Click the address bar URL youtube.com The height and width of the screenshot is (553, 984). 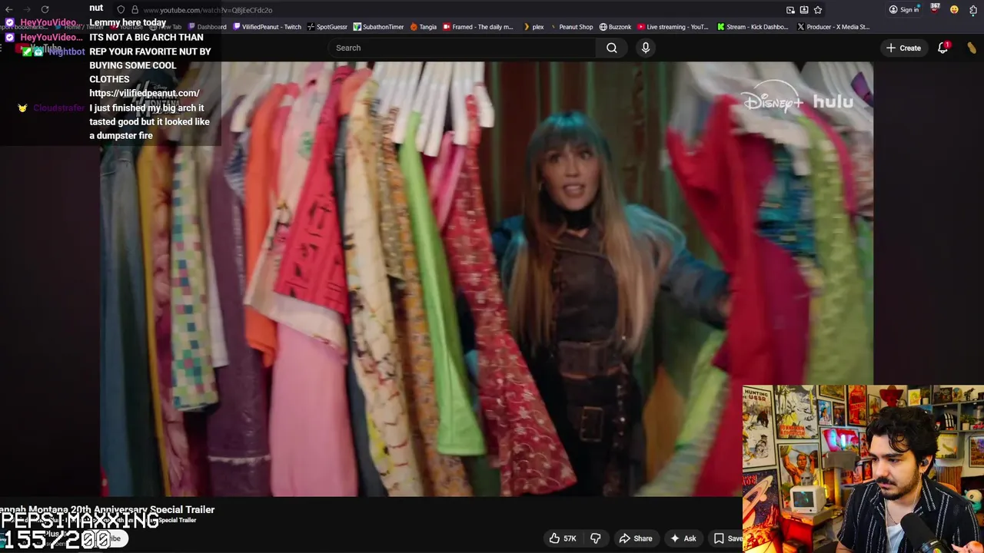[x=208, y=10]
